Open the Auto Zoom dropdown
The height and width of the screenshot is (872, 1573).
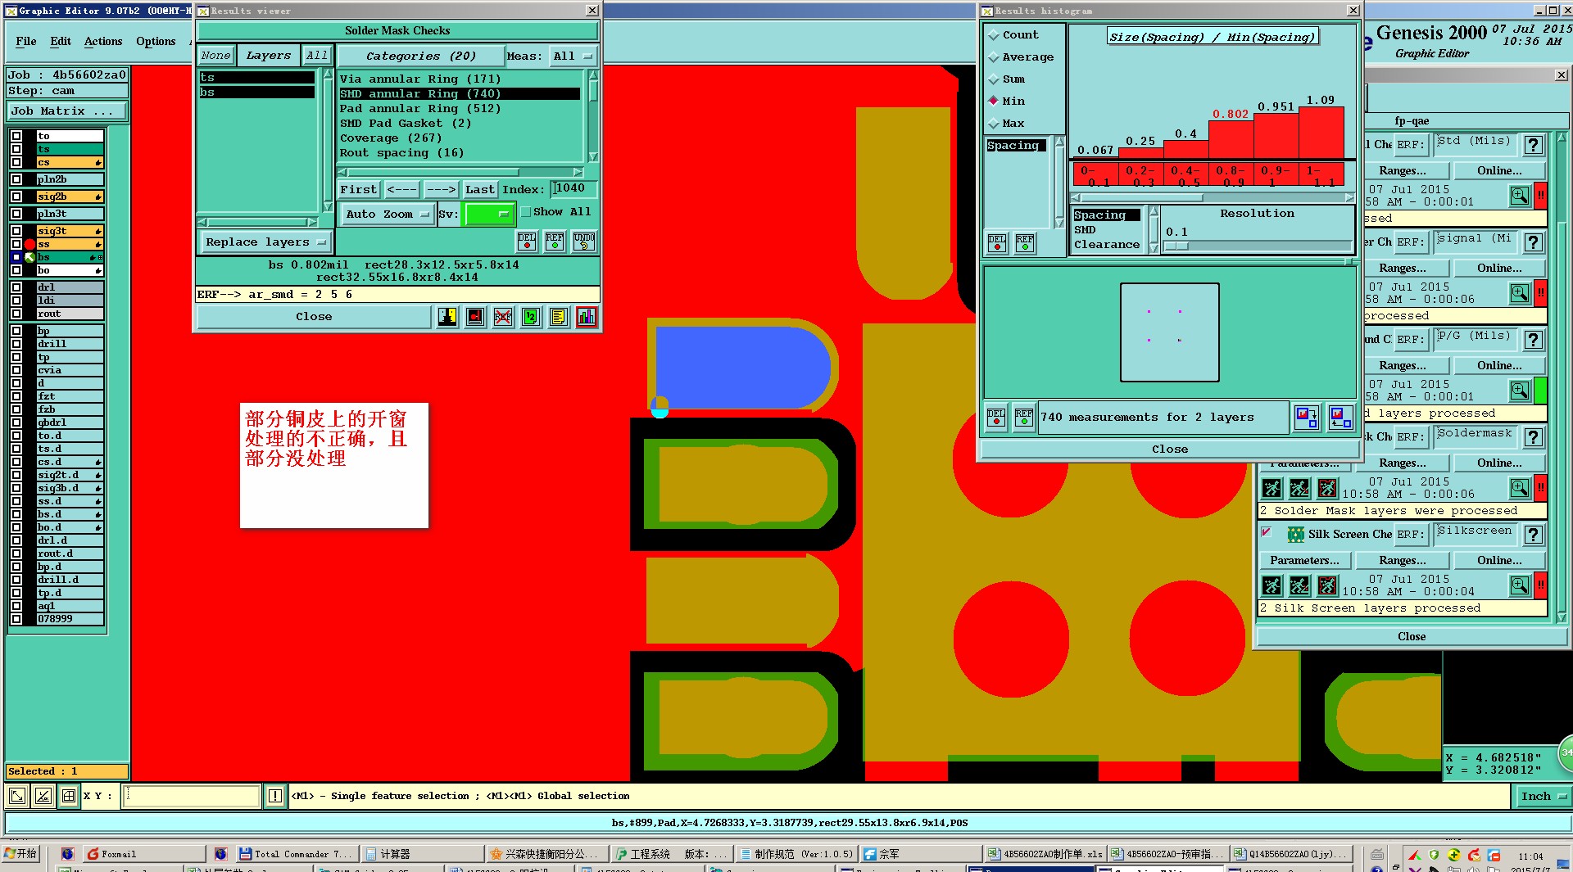[x=387, y=215]
